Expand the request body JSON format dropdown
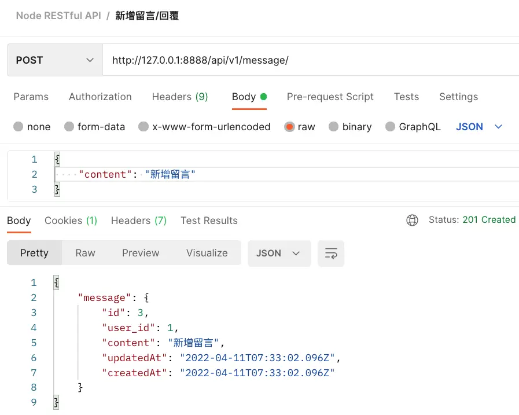 coord(479,127)
